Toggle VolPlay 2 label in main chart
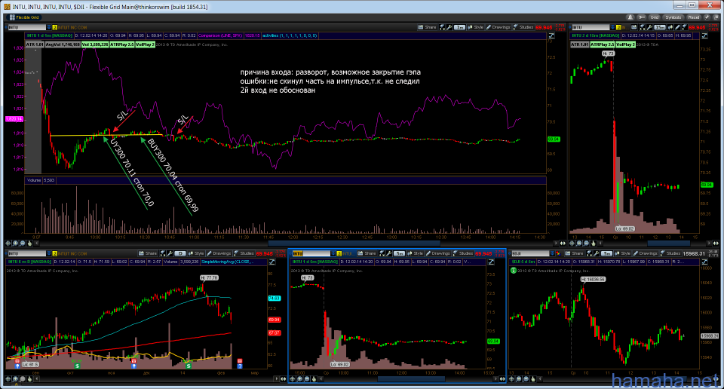The image size is (724, 389). pos(145,44)
